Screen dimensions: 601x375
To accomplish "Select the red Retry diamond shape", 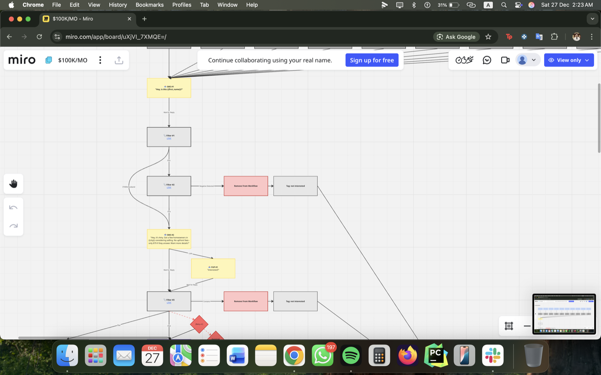I will tap(199, 324).
